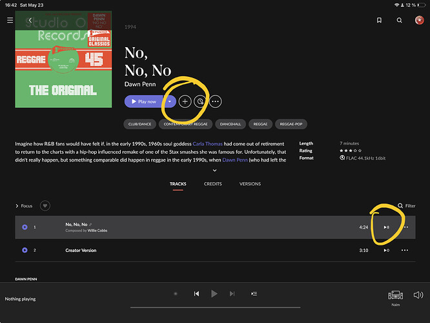Screen dimensions: 430x323
Task: Expand the Focus options
Action: (x=24, y=206)
